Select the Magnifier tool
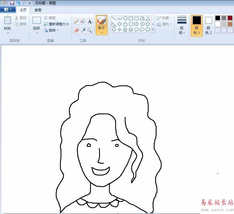 coord(90,31)
